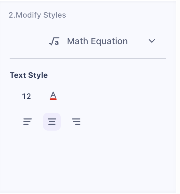Viewport: 180px width, 194px height.
Task: Click the square root equation icon
Action: pos(54,41)
